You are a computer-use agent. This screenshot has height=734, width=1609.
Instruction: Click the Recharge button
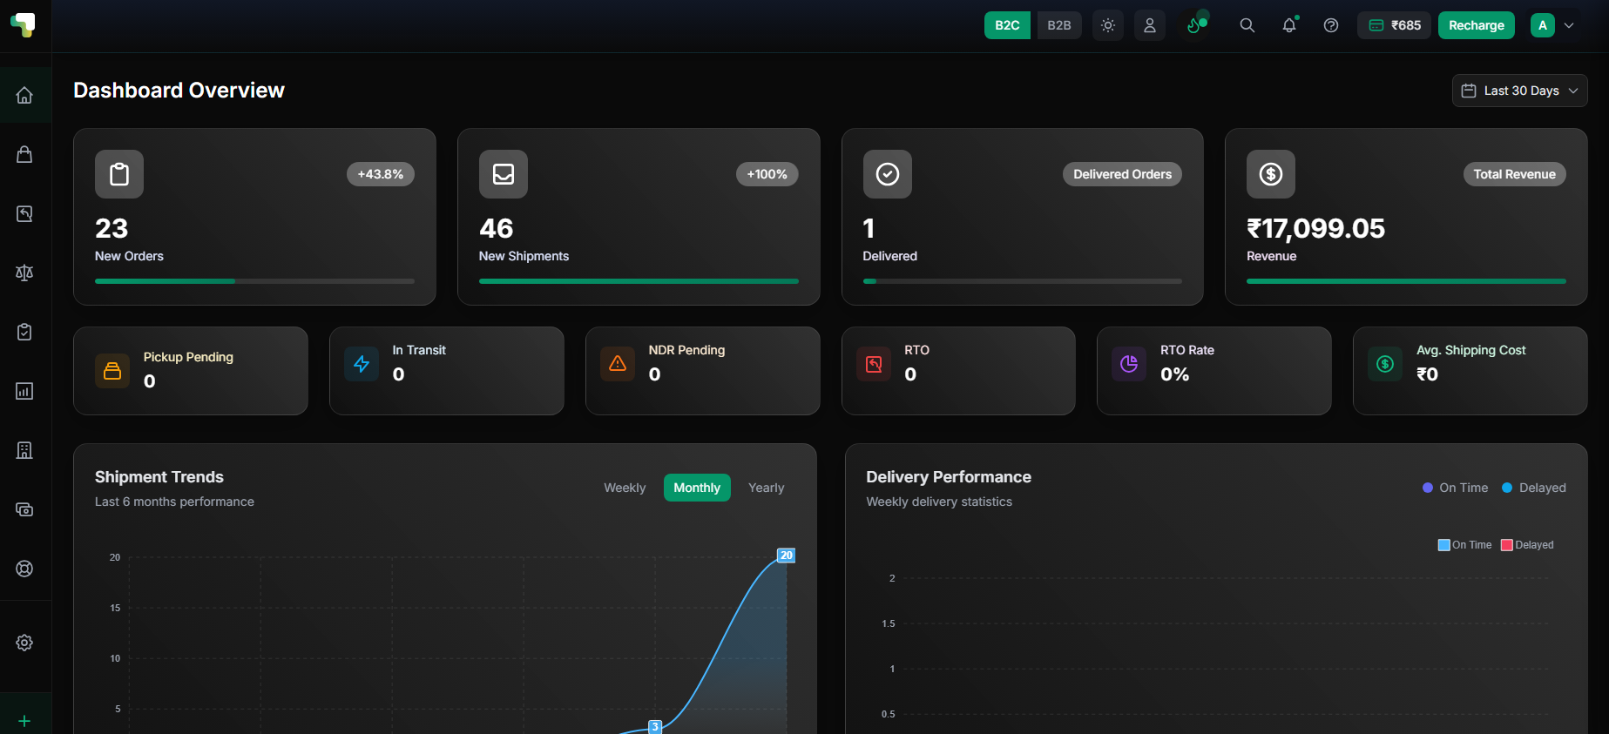click(x=1476, y=25)
